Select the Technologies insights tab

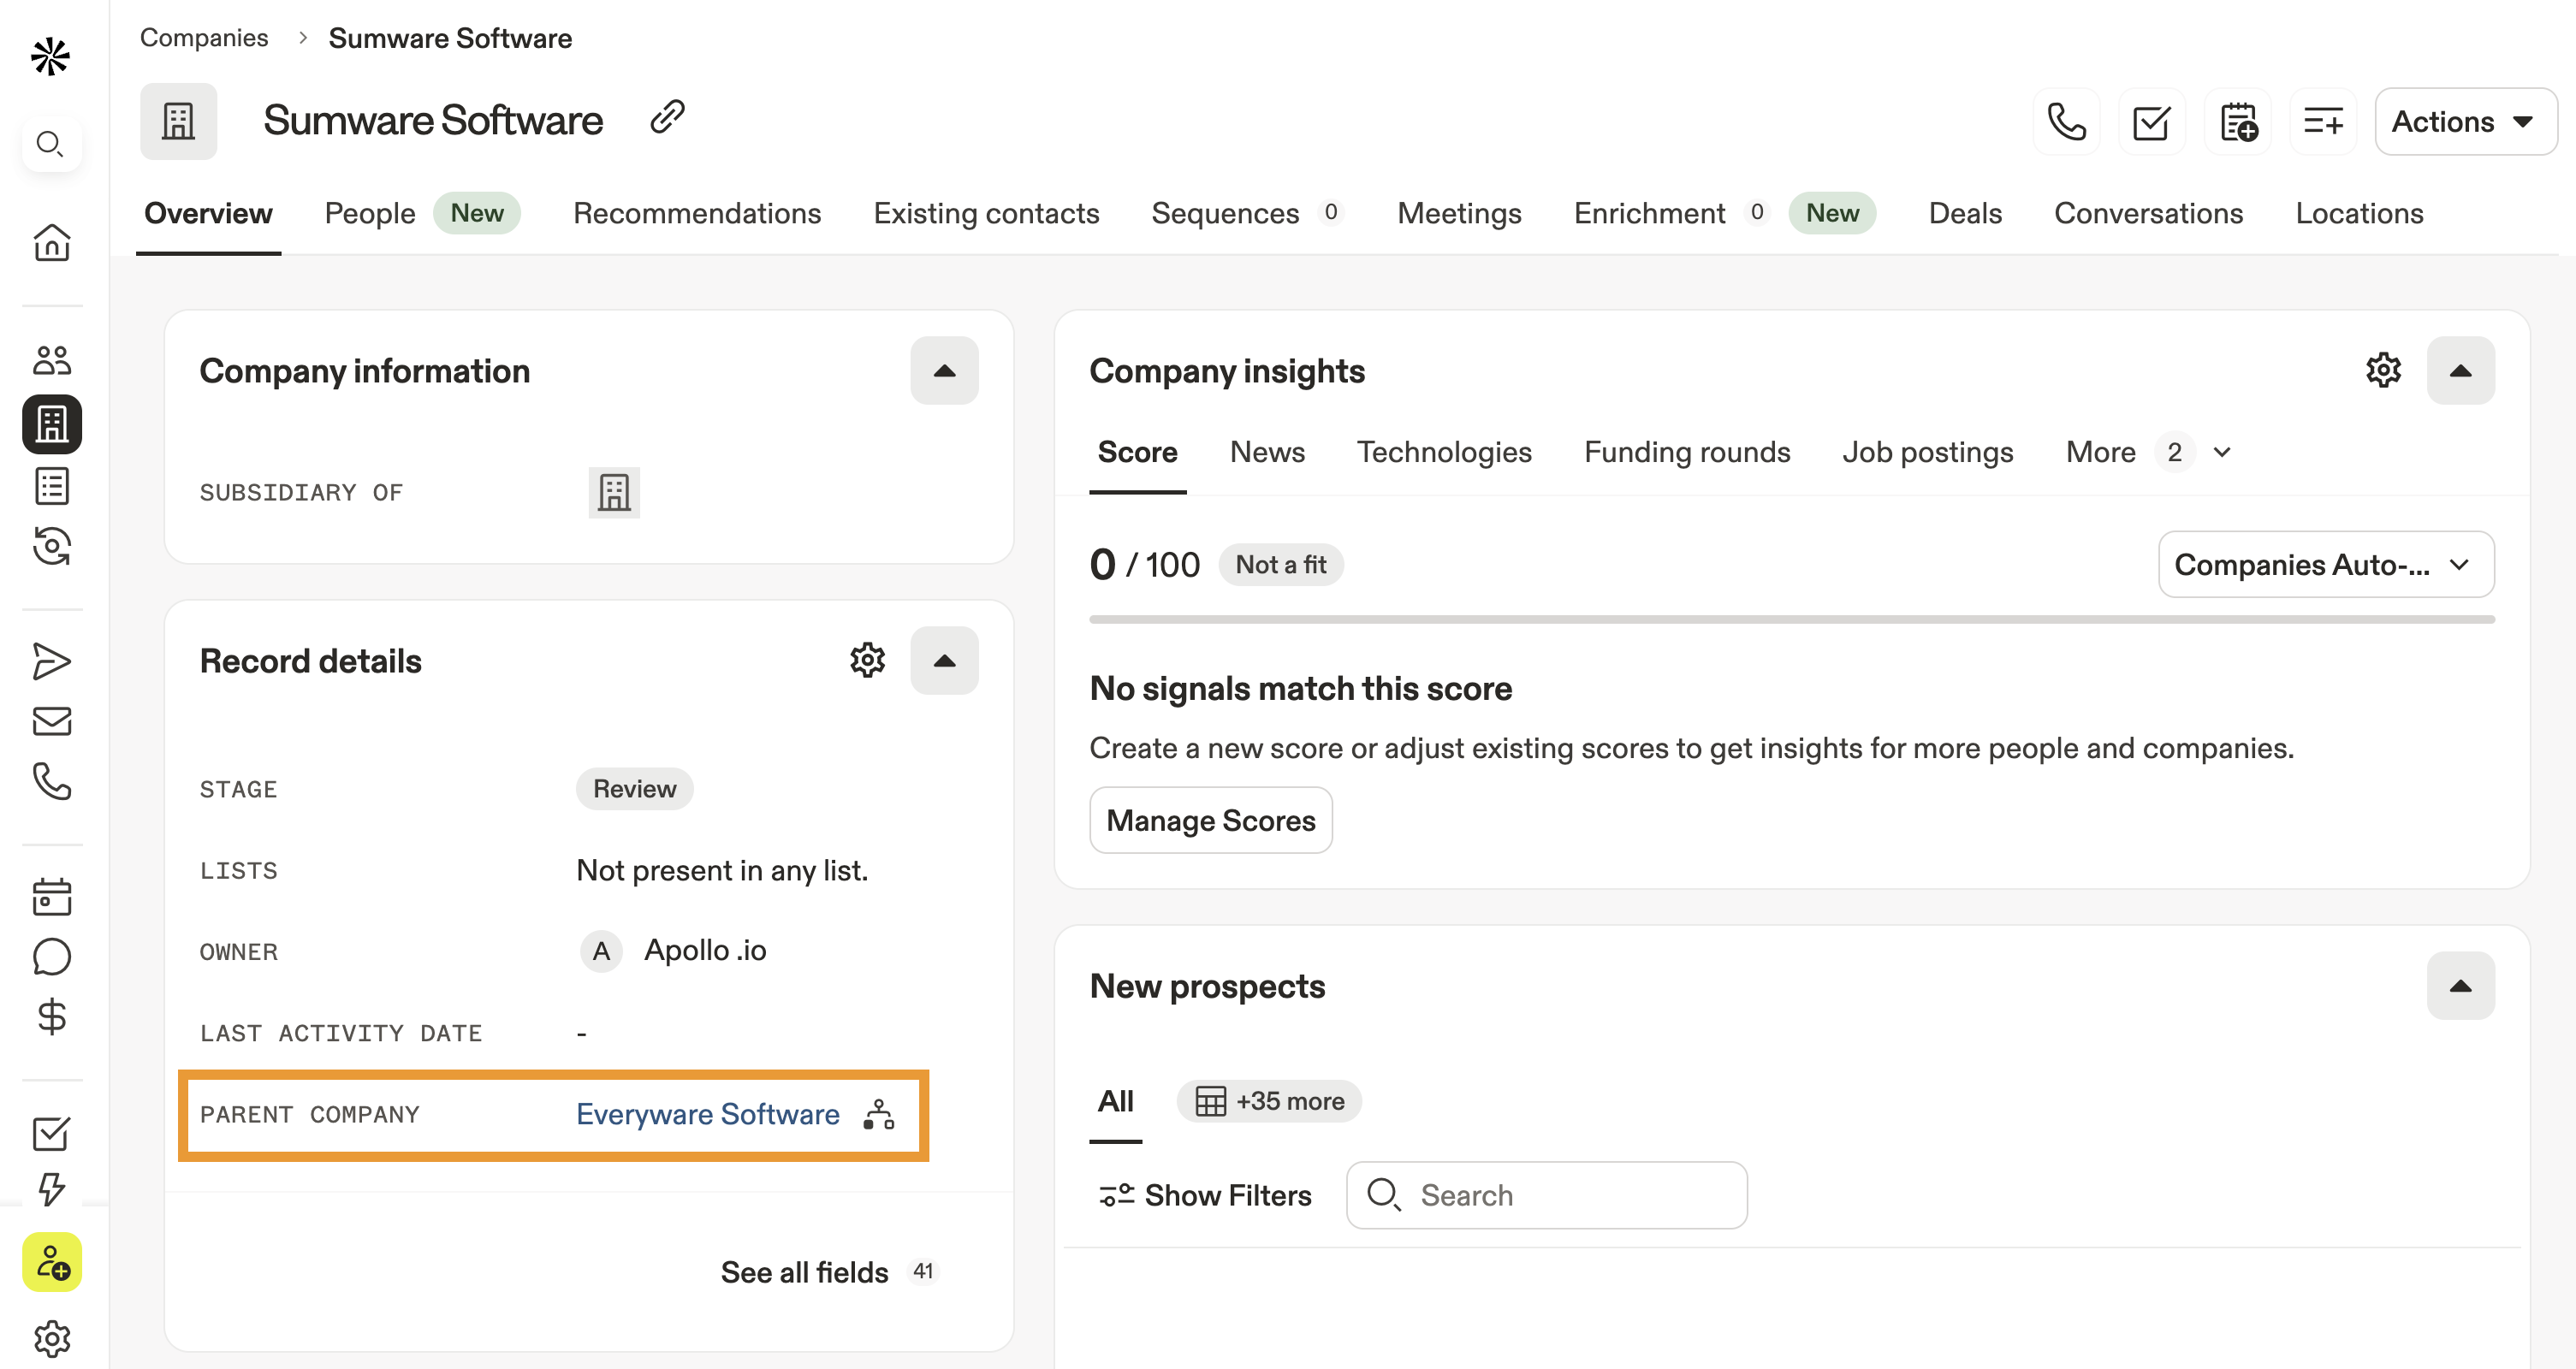(1444, 452)
